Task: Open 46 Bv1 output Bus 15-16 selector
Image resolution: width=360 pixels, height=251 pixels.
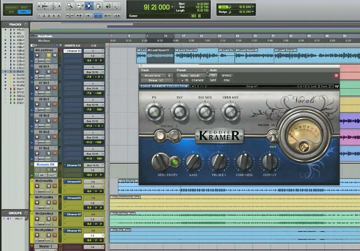Action: pos(94,72)
